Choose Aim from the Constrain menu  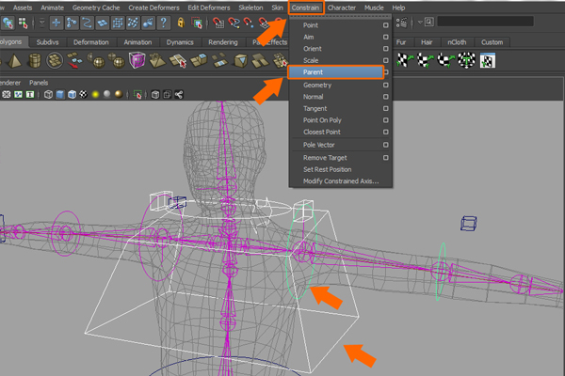coord(309,37)
